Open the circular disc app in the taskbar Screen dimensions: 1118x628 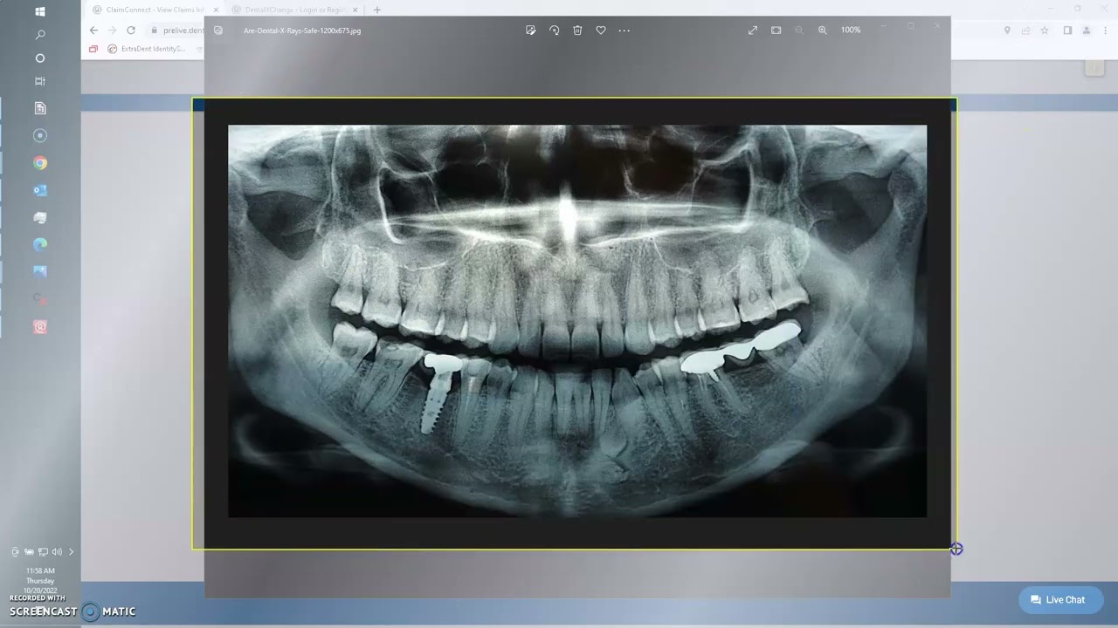pyautogui.click(x=40, y=135)
